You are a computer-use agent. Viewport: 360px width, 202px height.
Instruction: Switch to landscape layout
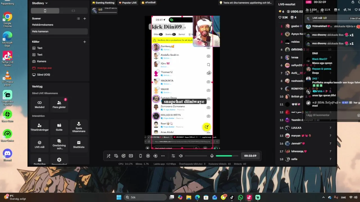[x=73, y=11]
